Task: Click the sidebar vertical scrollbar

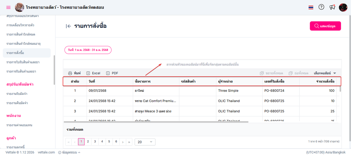Action: (54, 70)
